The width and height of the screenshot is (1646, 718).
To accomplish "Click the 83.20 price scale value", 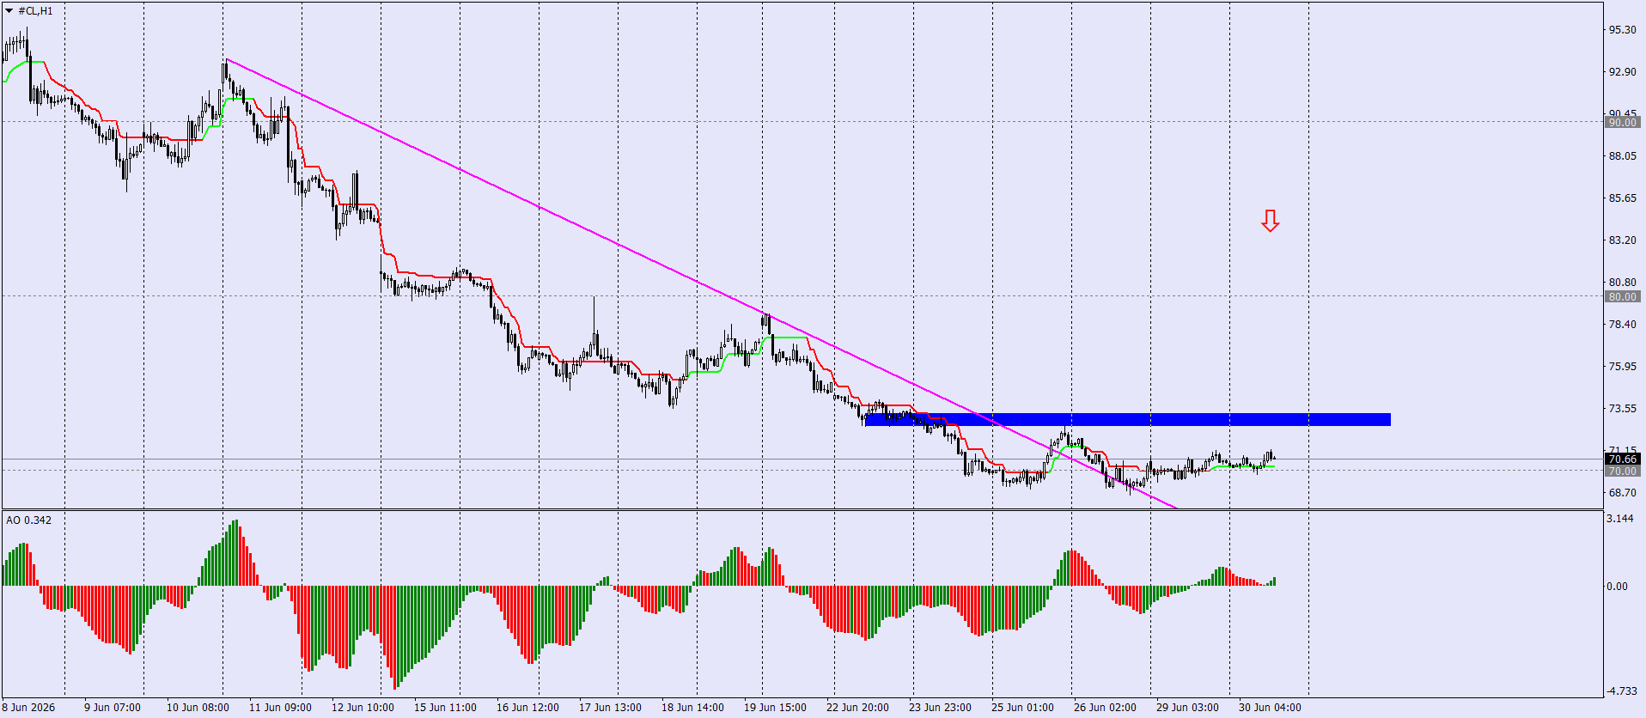I will tap(1622, 240).
